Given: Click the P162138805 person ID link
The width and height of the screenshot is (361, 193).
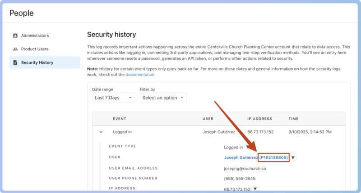Looking at the screenshot, I should [273, 157].
